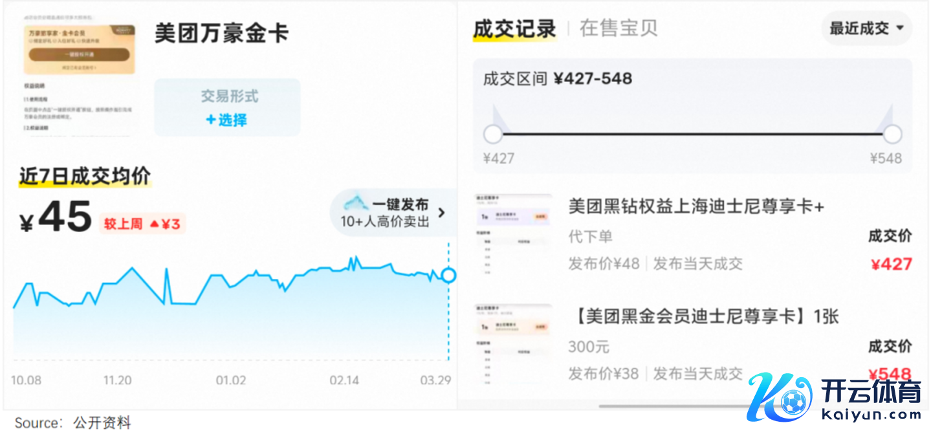Click the Kaiyun sports logo icon
The width and height of the screenshot is (931, 436).
click(x=780, y=397)
